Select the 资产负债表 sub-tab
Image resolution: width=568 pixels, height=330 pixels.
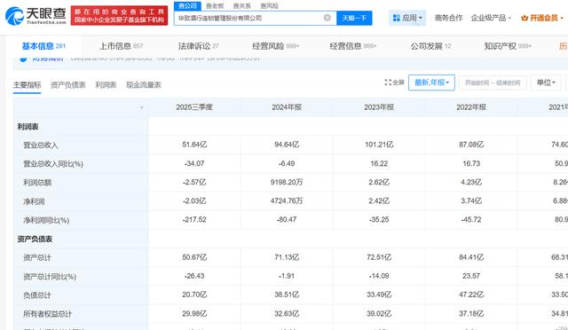[x=68, y=85]
